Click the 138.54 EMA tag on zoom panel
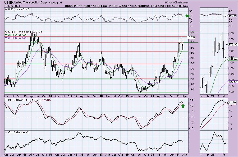This screenshot has width=238, height=157. (x=233, y=82)
